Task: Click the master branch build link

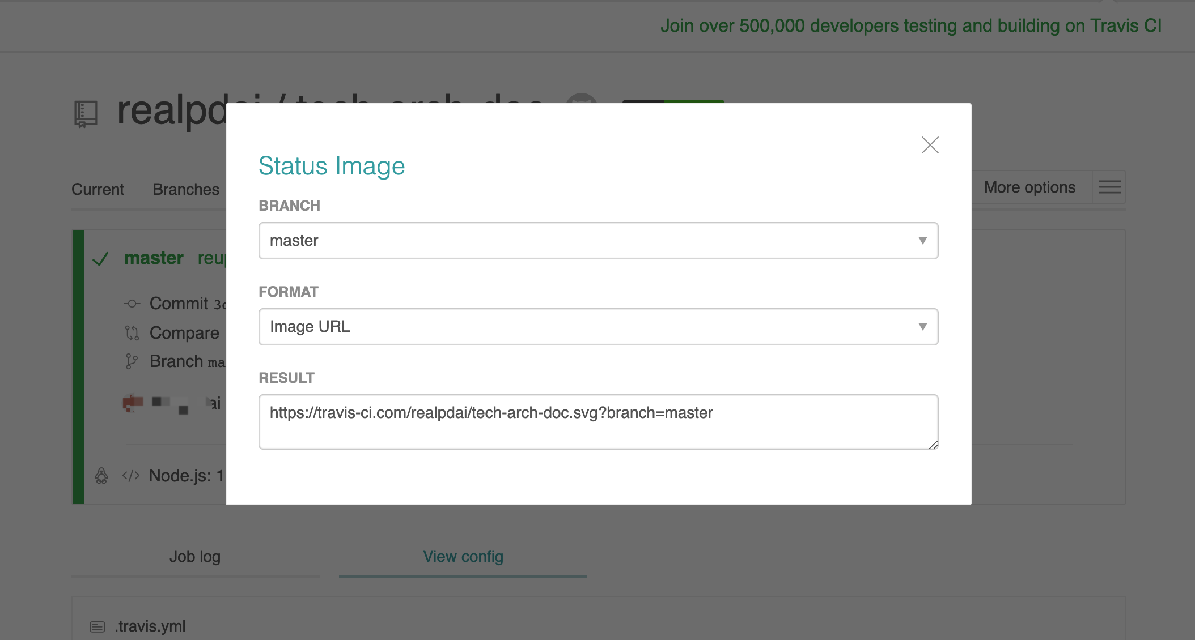Action: click(x=154, y=258)
